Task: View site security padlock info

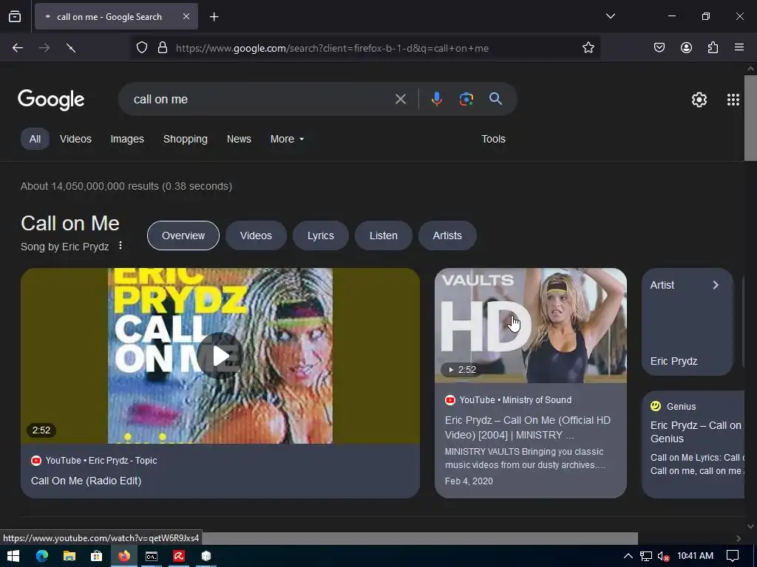Action: [x=163, y=48]
